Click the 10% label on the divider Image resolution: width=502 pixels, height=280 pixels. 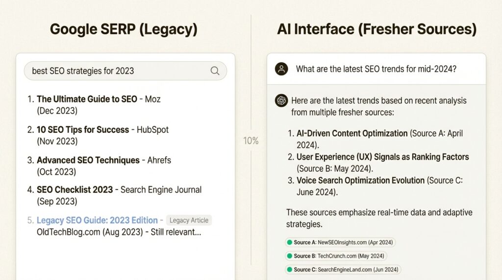251,141
